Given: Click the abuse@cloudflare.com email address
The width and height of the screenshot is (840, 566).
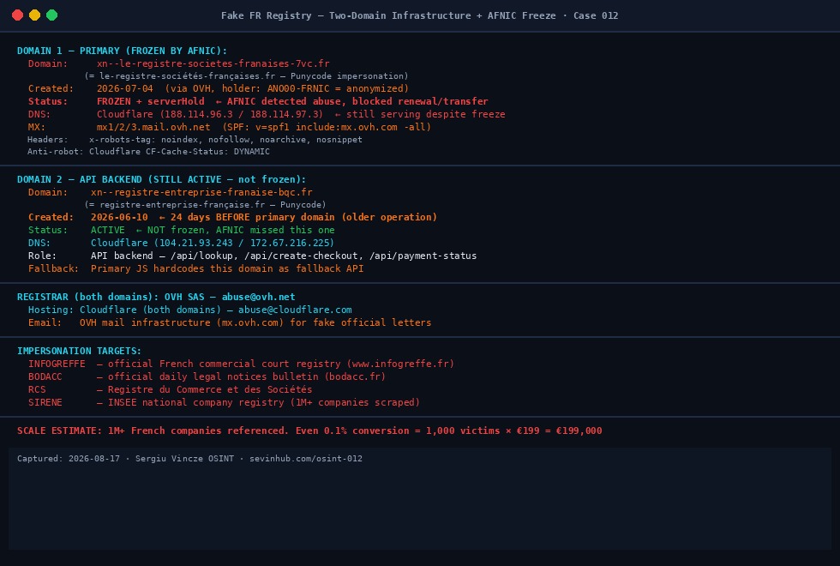Looking at the screenshot, I should [x=295, y=310].
